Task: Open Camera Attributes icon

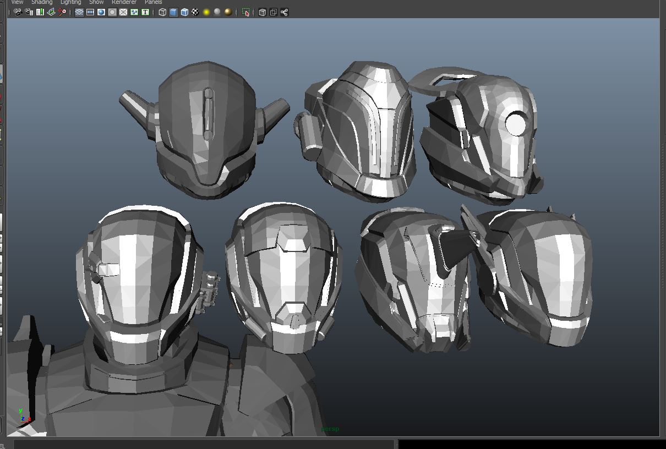Action: (29, 12)
